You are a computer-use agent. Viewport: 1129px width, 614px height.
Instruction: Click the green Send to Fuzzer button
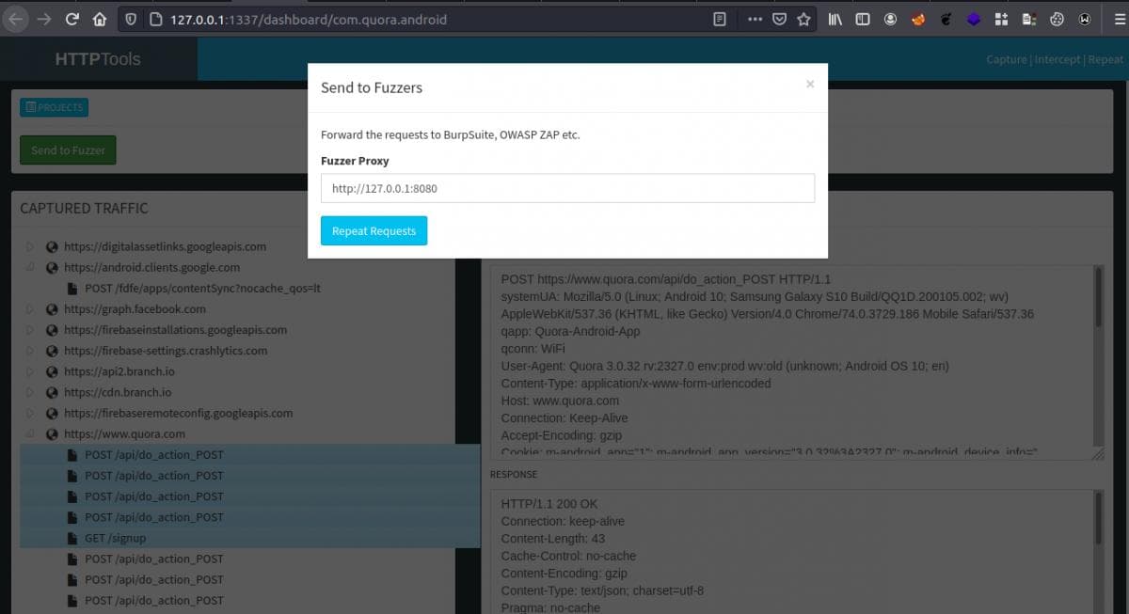click(x=68, y=150)
